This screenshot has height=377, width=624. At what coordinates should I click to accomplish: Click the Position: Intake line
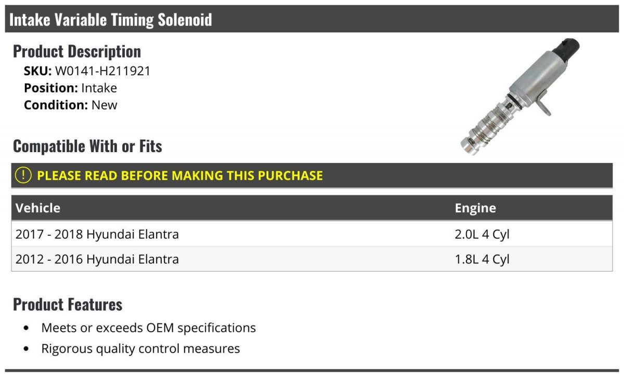coord(70,88)
